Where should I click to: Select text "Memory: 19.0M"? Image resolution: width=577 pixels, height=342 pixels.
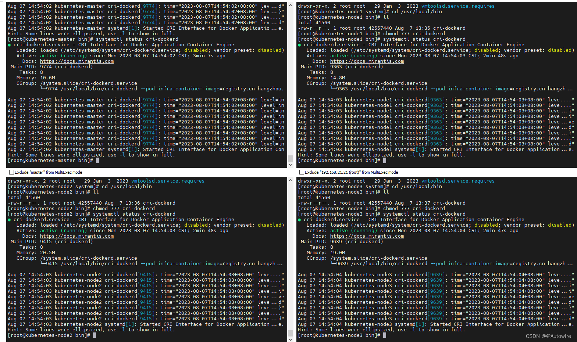coord(326,253)
